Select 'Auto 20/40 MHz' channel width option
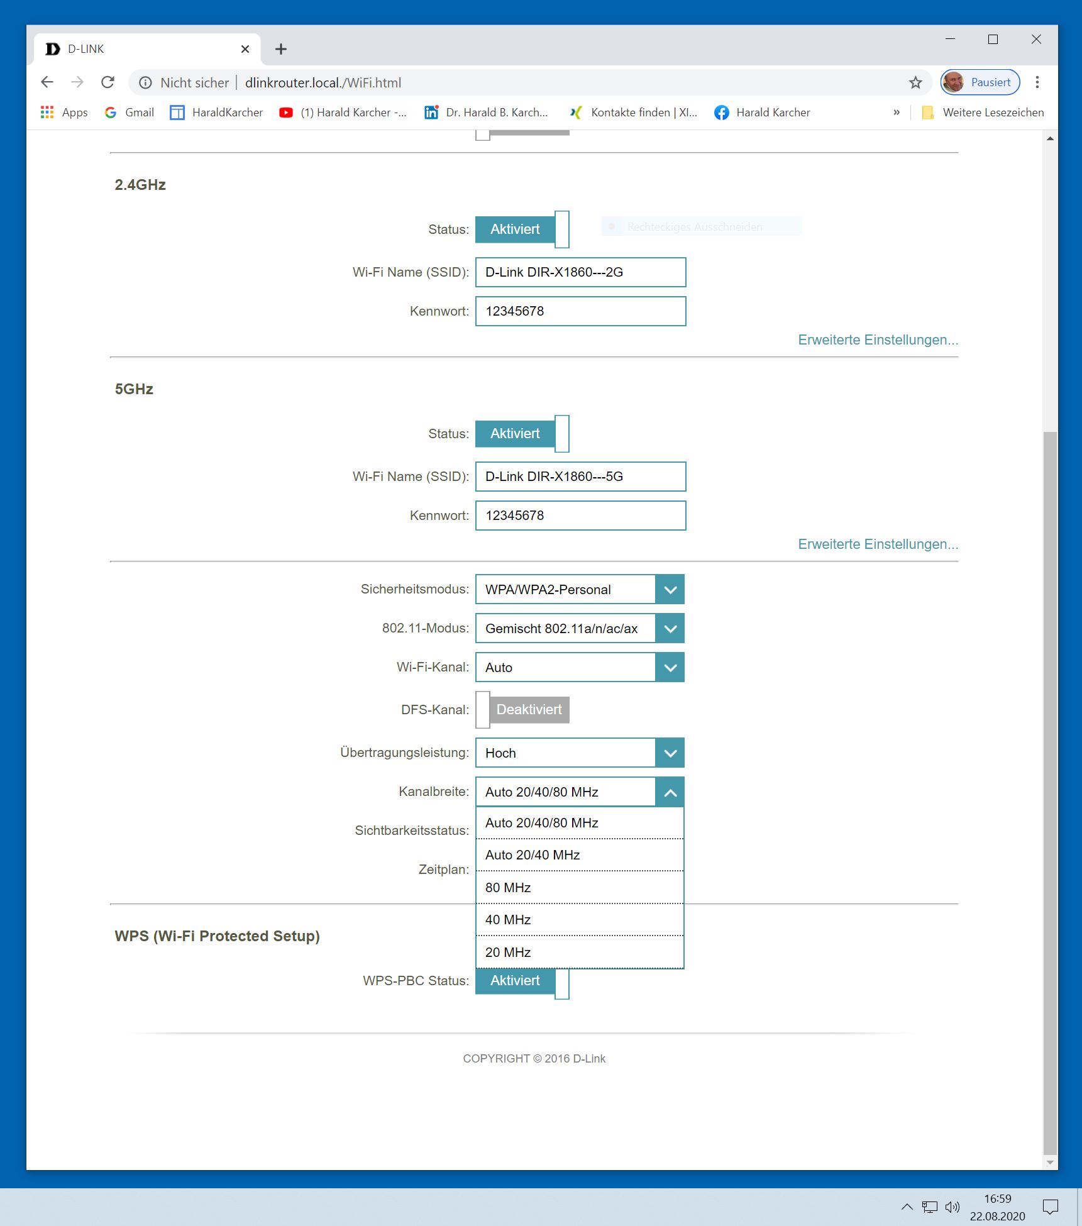Image resolution: width=1082 pixels, height=1226 pixels. (580, 855)
